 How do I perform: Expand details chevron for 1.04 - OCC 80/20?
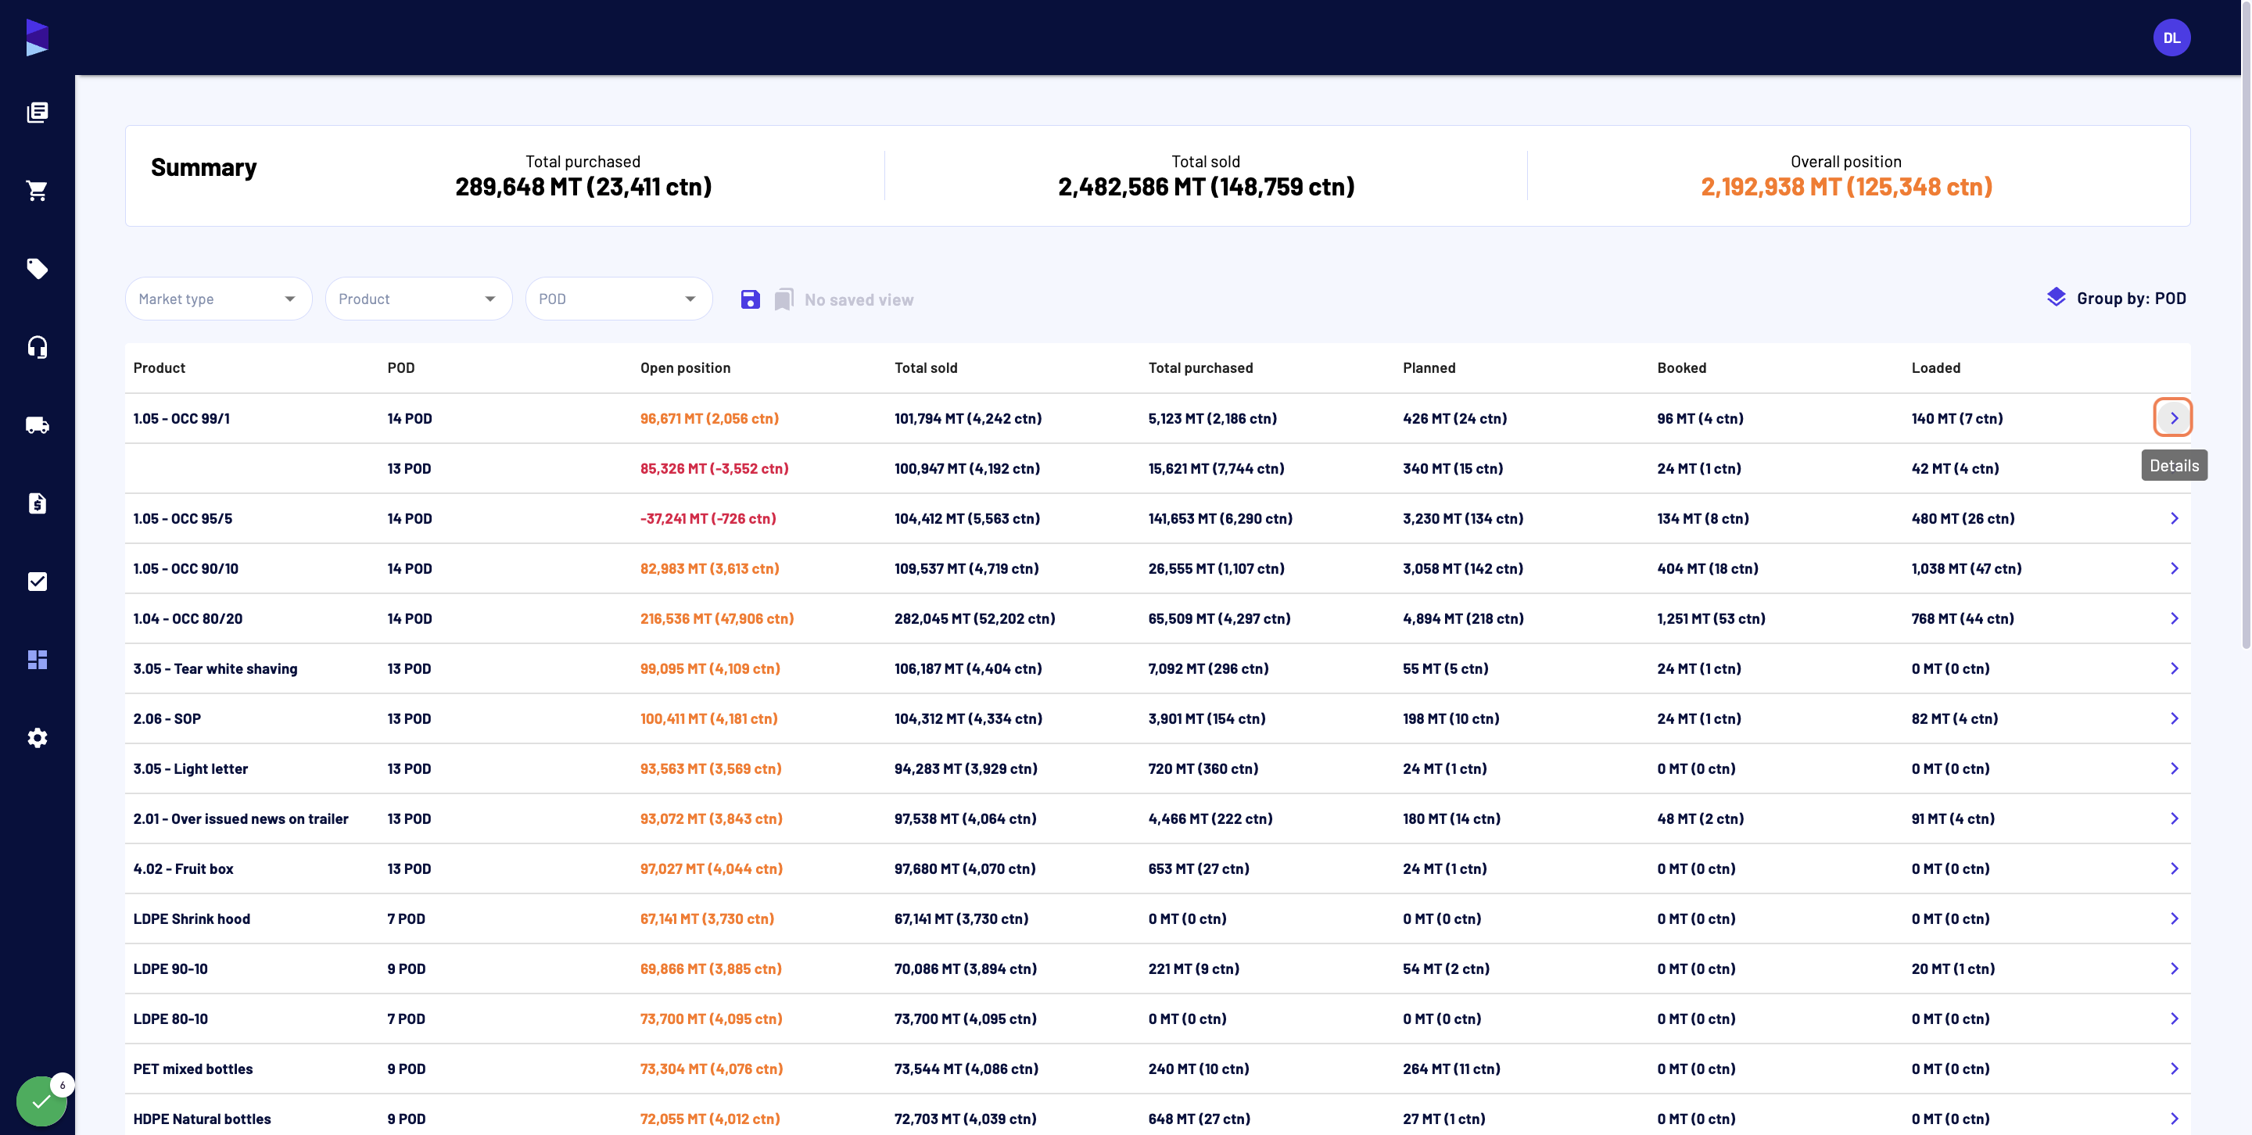click(x=2173, y=618)
